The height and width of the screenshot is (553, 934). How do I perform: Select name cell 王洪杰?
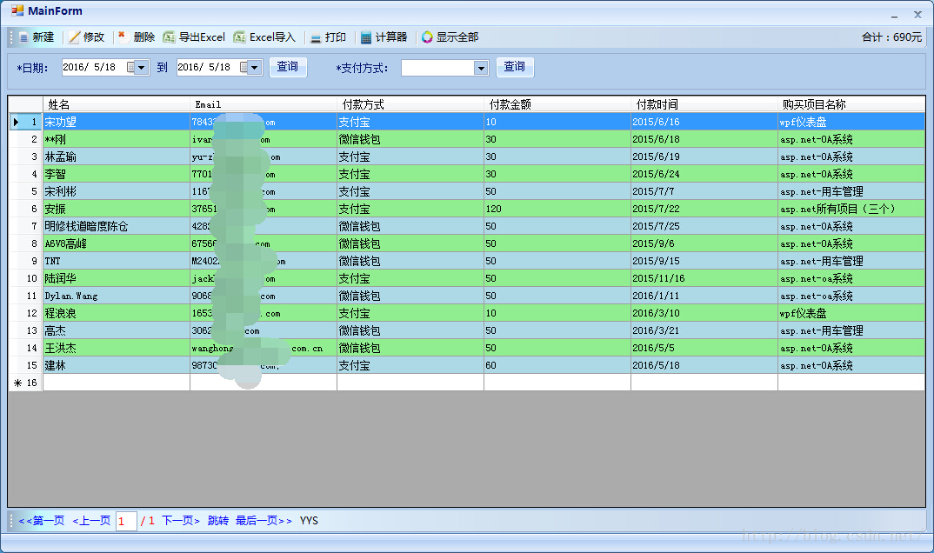(x=117, y=348)
